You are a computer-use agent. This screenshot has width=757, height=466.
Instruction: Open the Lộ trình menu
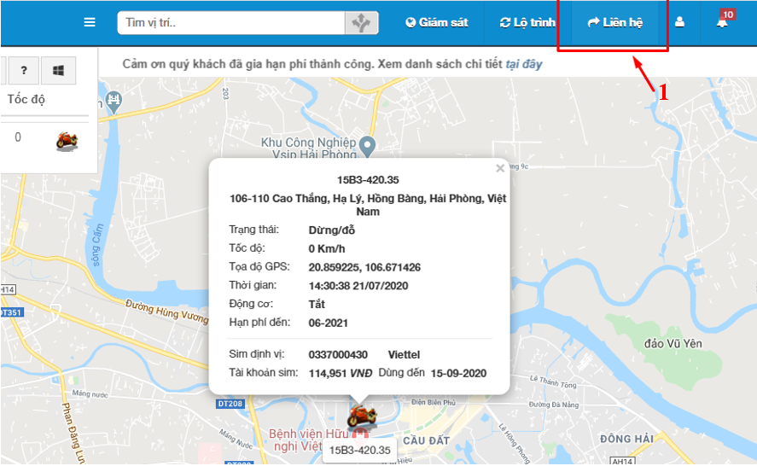tap(527, 23)
